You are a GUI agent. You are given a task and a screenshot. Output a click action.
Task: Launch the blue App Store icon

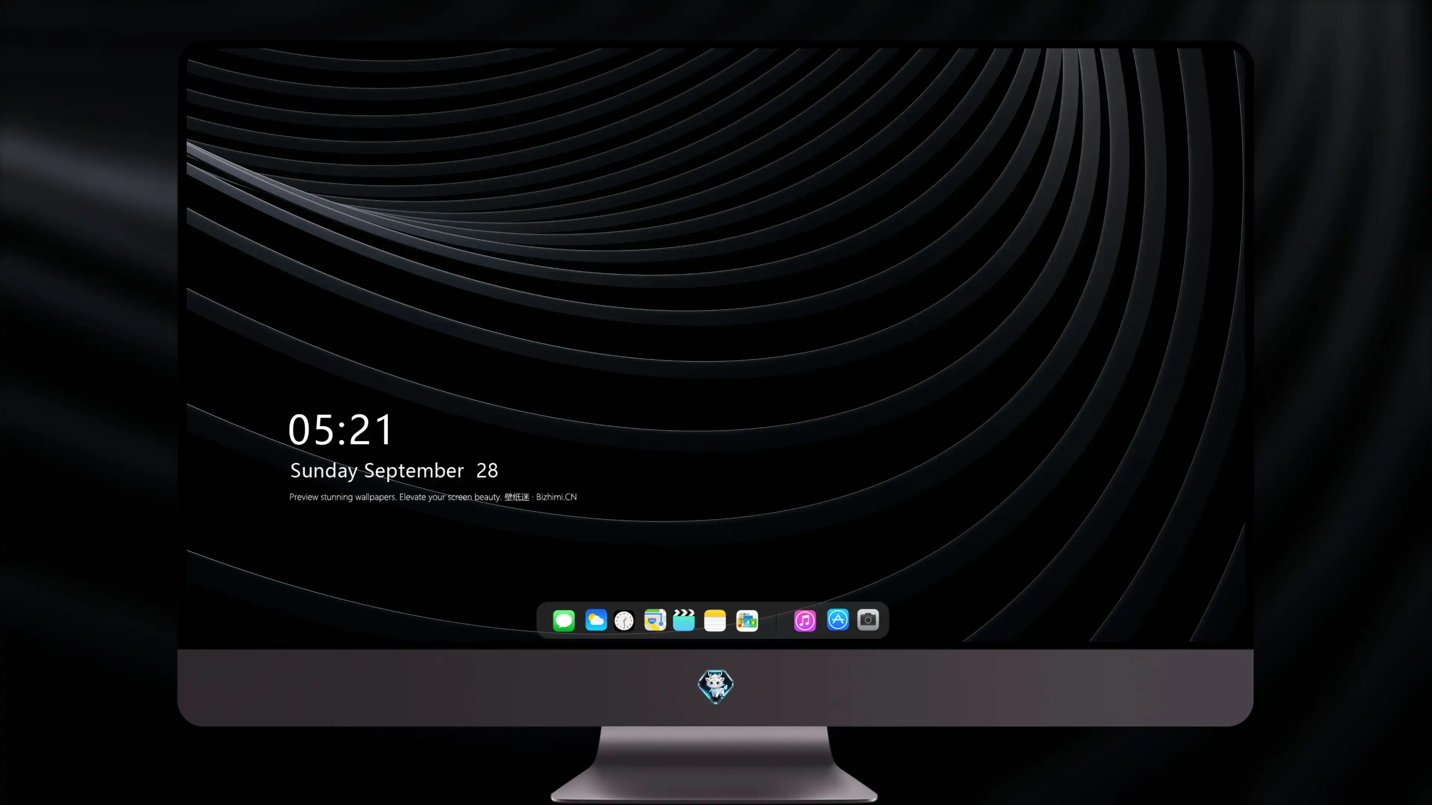pos(838,620)
